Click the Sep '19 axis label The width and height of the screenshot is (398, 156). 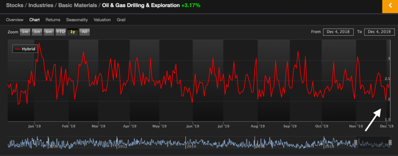pyautogui.click(x=290, y=126)
